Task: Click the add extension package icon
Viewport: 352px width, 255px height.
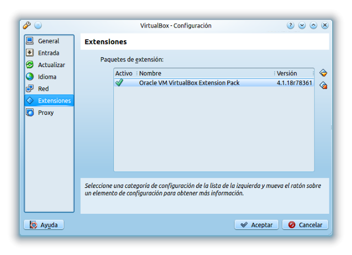Action: [323, 73]
